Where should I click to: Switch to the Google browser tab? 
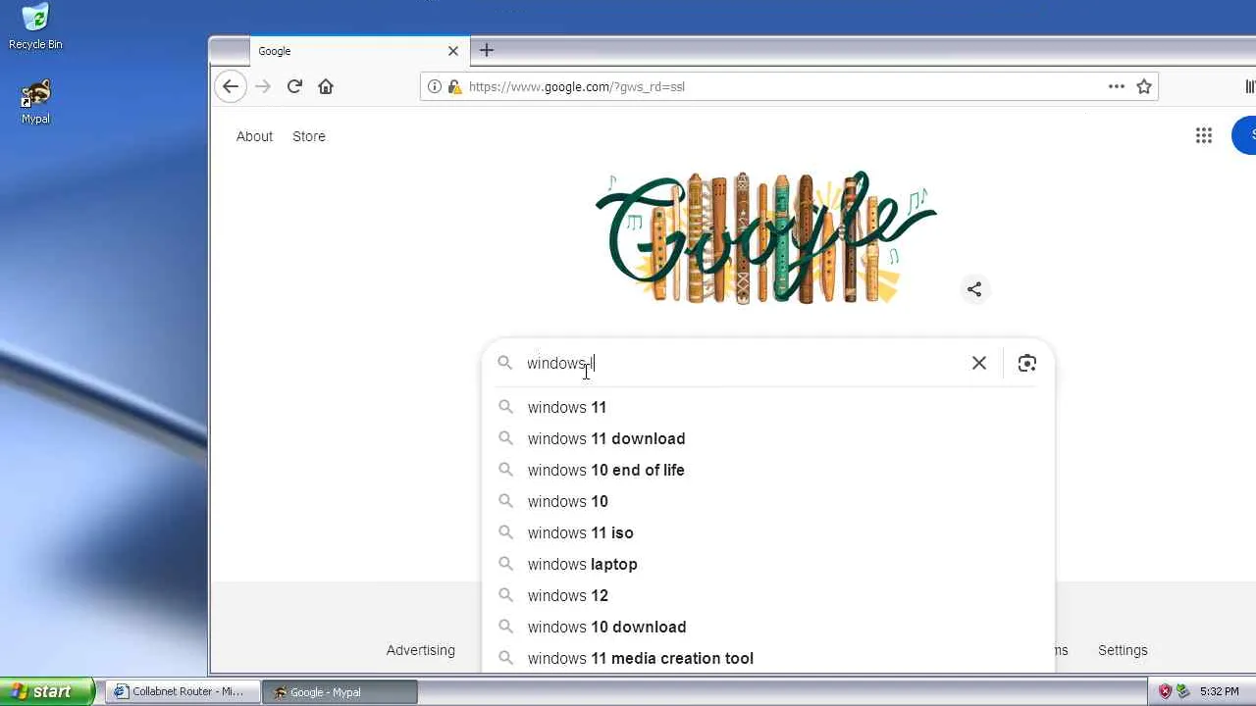(358, 51)
